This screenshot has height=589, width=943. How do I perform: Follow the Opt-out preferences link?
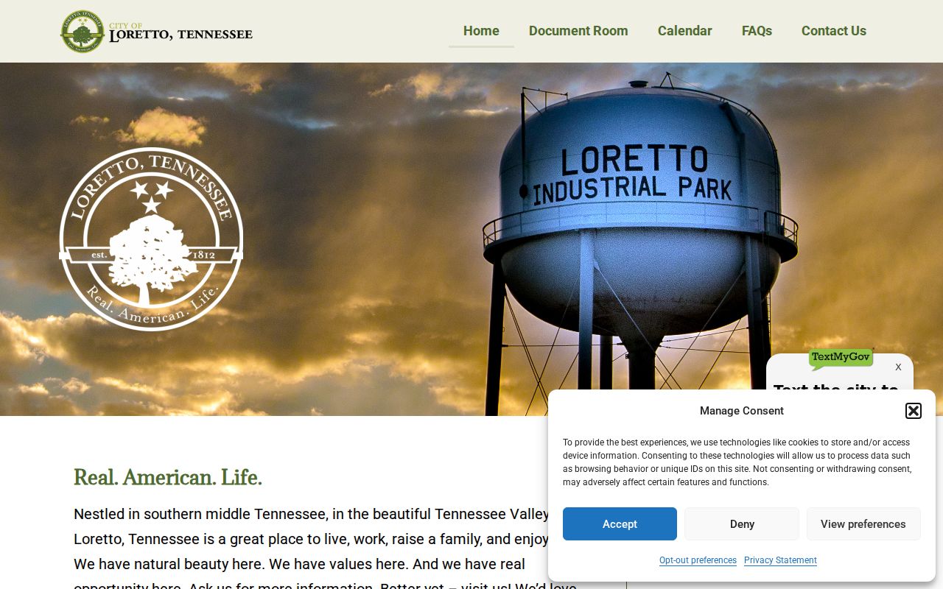698,560
